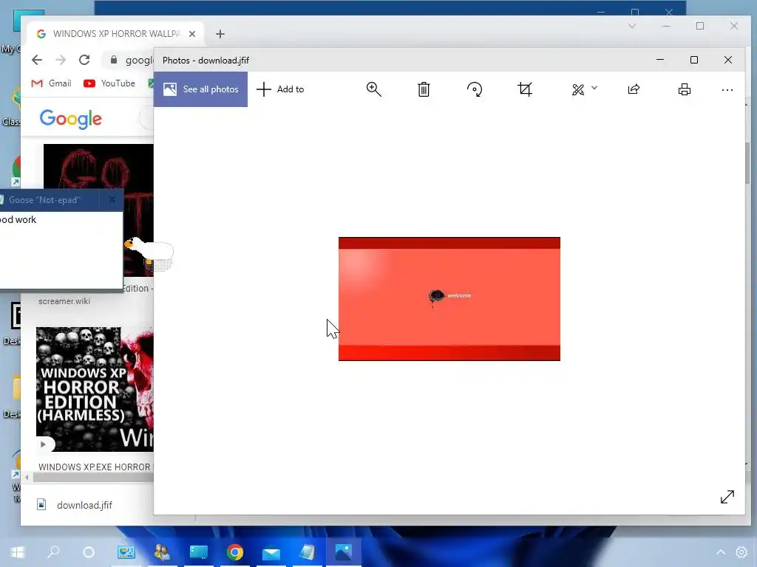Rotate the image in Photos
The image size is (757, 567).
tap(475, 89)
